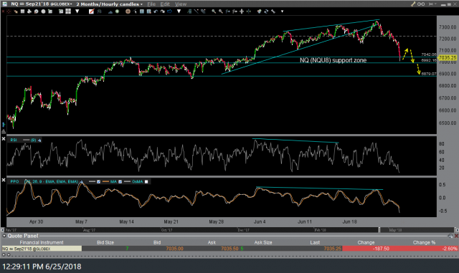Click the chart window icon in title bar
The width and height of the screenshot is (459, 273).
[x=4, y=4]
